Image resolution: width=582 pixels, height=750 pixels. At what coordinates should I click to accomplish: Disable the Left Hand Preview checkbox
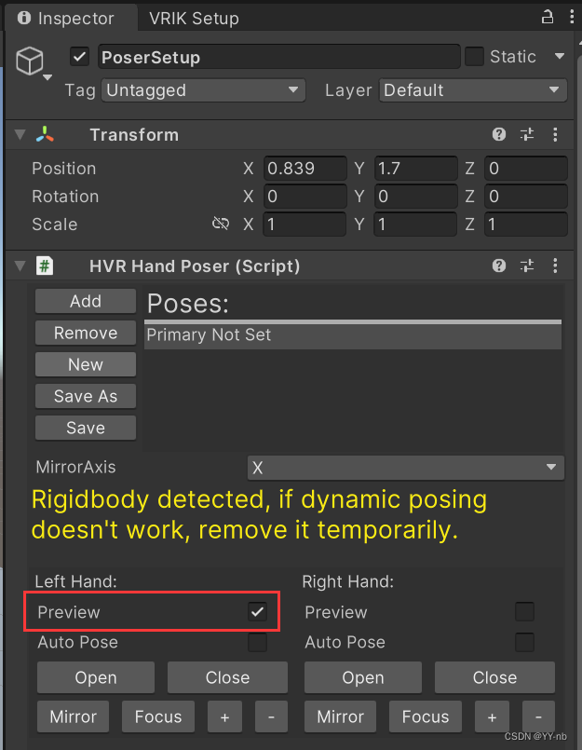258,612
